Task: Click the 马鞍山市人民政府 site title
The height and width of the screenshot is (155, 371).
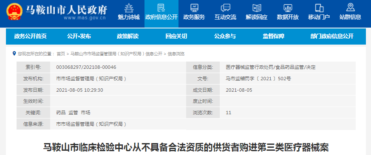Action: (x=66, y=10)
